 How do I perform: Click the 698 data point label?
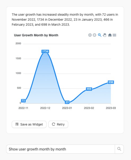click(x=111, y=82)
